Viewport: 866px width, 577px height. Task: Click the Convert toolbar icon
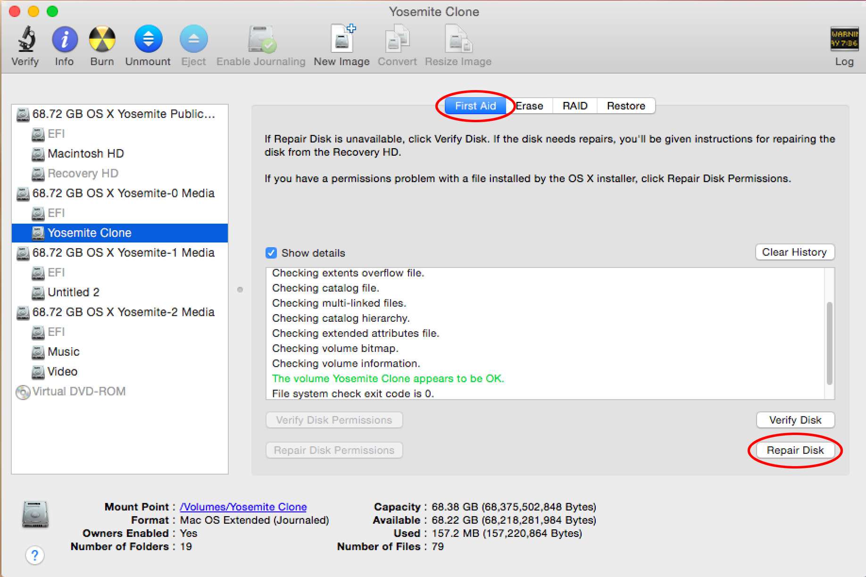tap(397, 39)
